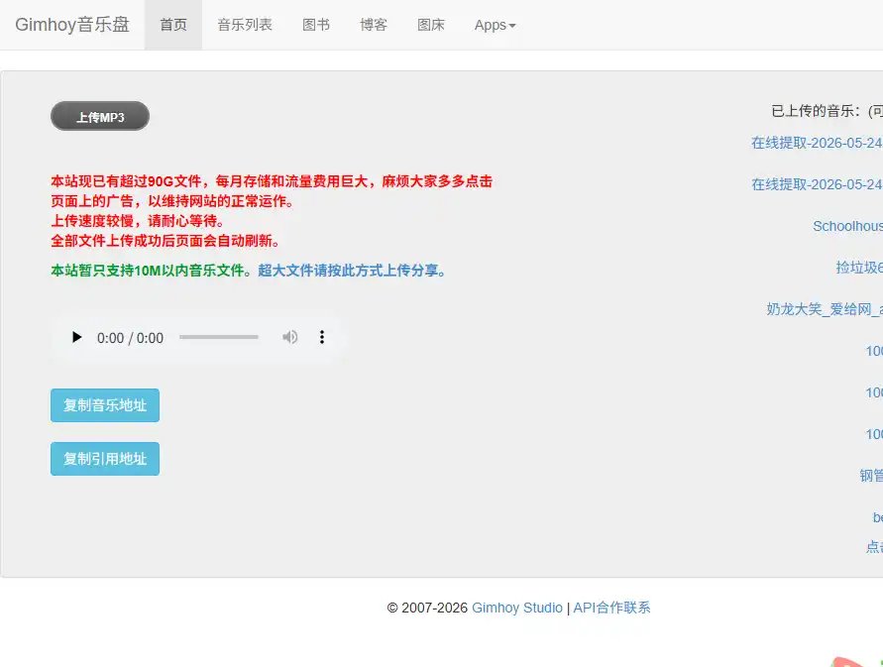Open the 音乐列表 page

tap(245, 25)
